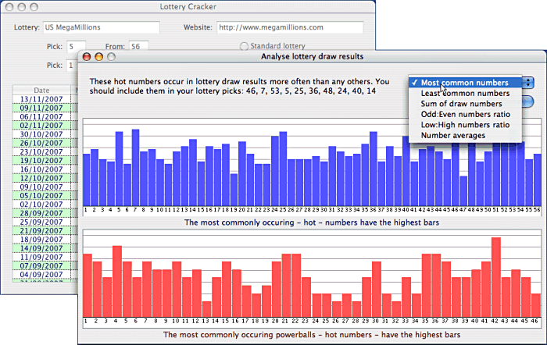Select Low:High numbers ratio option
Screen dimensions: 547x345
pos(465,125)
